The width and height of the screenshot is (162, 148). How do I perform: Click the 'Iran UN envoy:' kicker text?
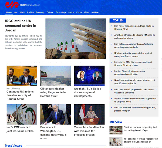click(13, 88)
